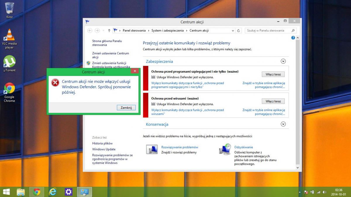Collapse the Zabezpieczenia section chevron
The width and height of the screenshot is (351, 197).
point(283,61)
